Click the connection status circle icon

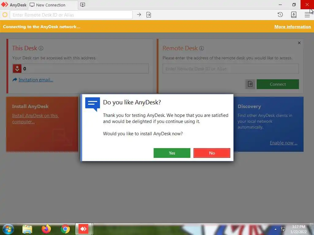[5, 15]
